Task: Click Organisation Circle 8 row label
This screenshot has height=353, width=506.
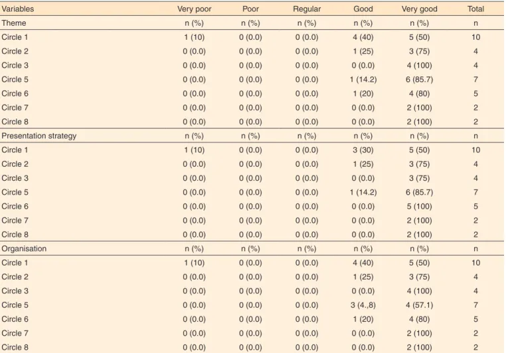Action: [x=15, y=348]
